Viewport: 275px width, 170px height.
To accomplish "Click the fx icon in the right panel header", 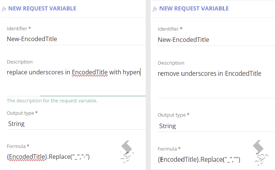I will coord(155,9).
